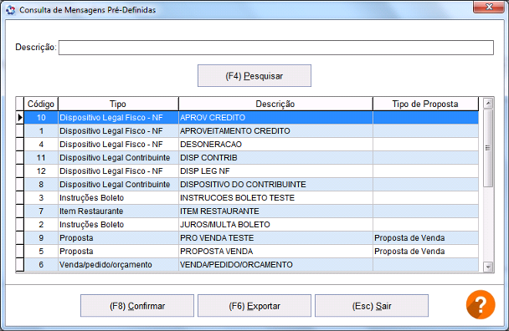Click code 6 in the Código column
Image resolution: width=509 pixels, height=331 pixels.
[41, 264]
